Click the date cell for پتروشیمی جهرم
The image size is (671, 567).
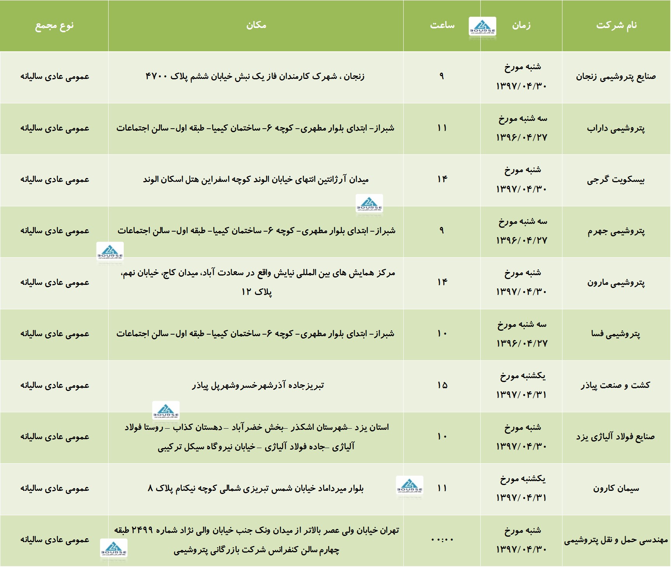[x=522, y=231]
